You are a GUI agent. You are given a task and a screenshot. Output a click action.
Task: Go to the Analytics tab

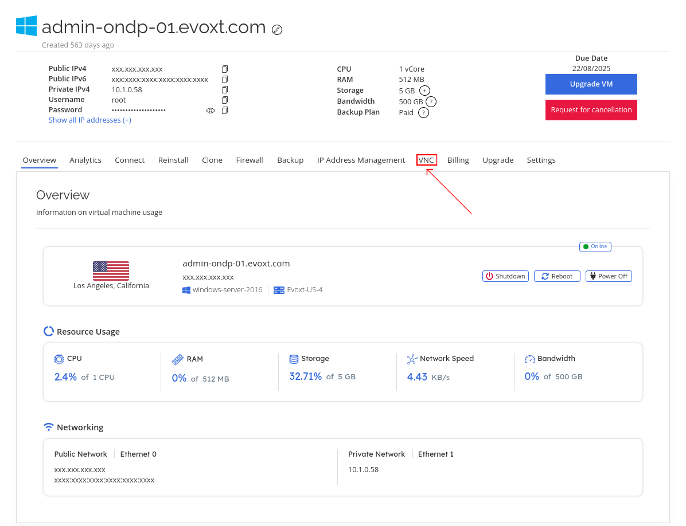85,160
